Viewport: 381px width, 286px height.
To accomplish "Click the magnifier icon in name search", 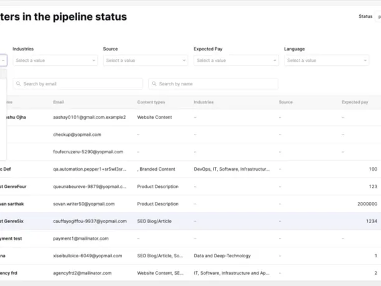I will click(x=154, y=83).
